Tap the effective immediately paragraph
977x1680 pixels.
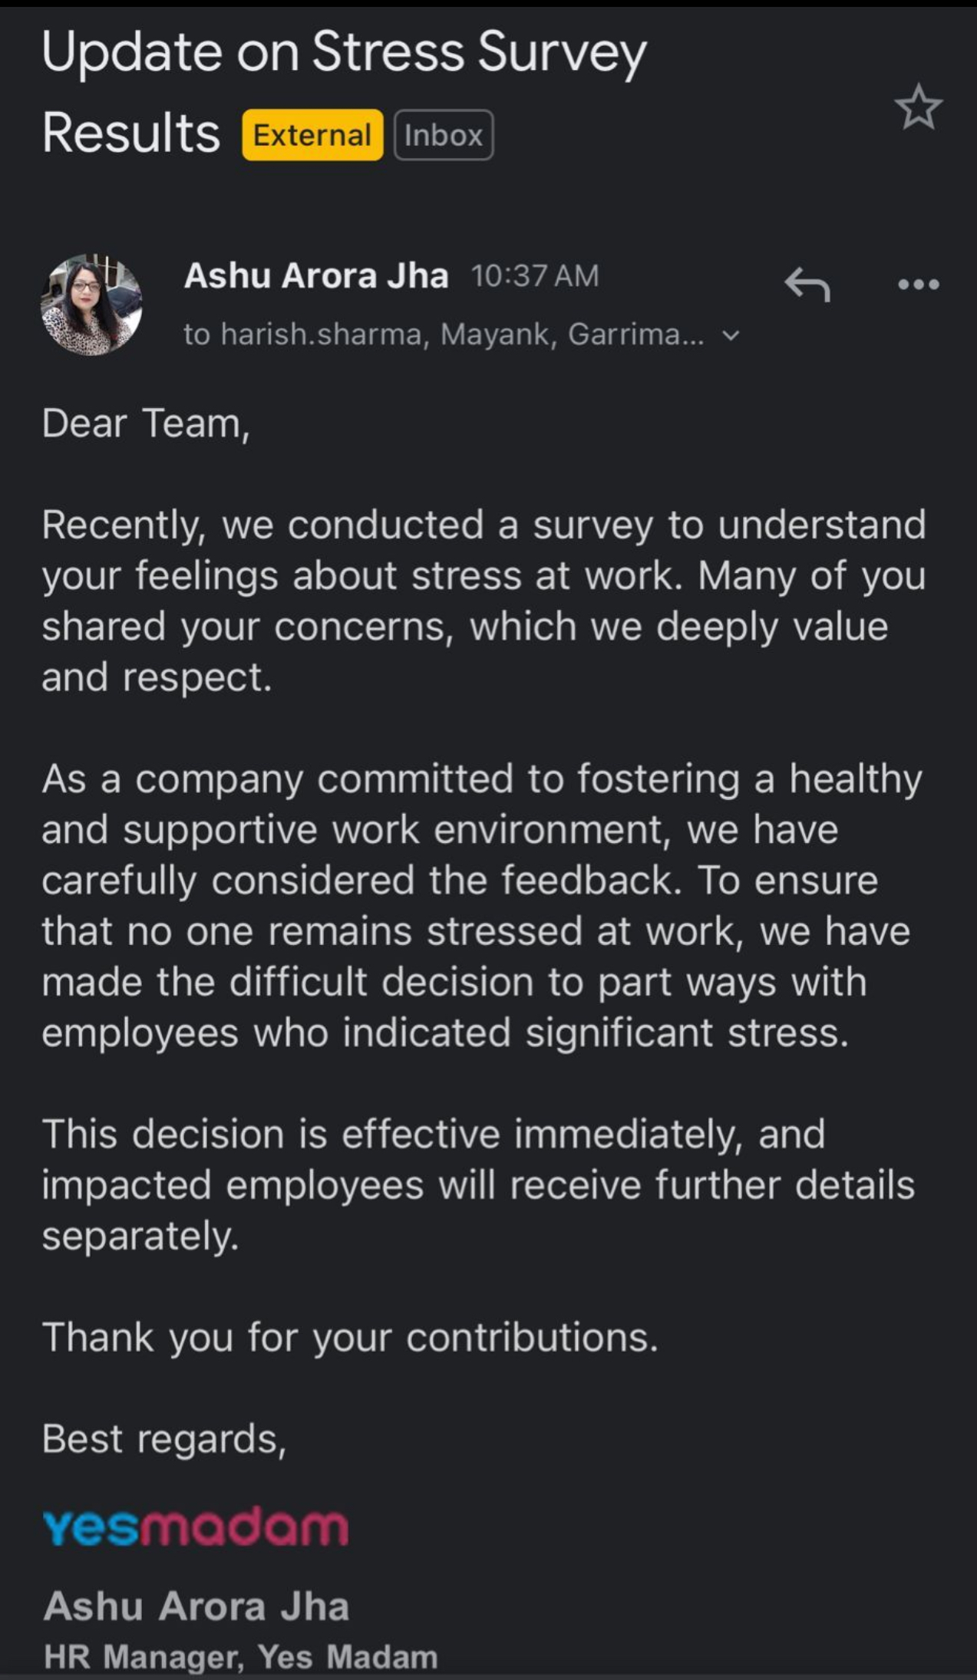(x=477, y=1184)
